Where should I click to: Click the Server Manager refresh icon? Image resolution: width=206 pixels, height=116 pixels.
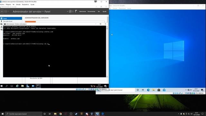(70, 12)
